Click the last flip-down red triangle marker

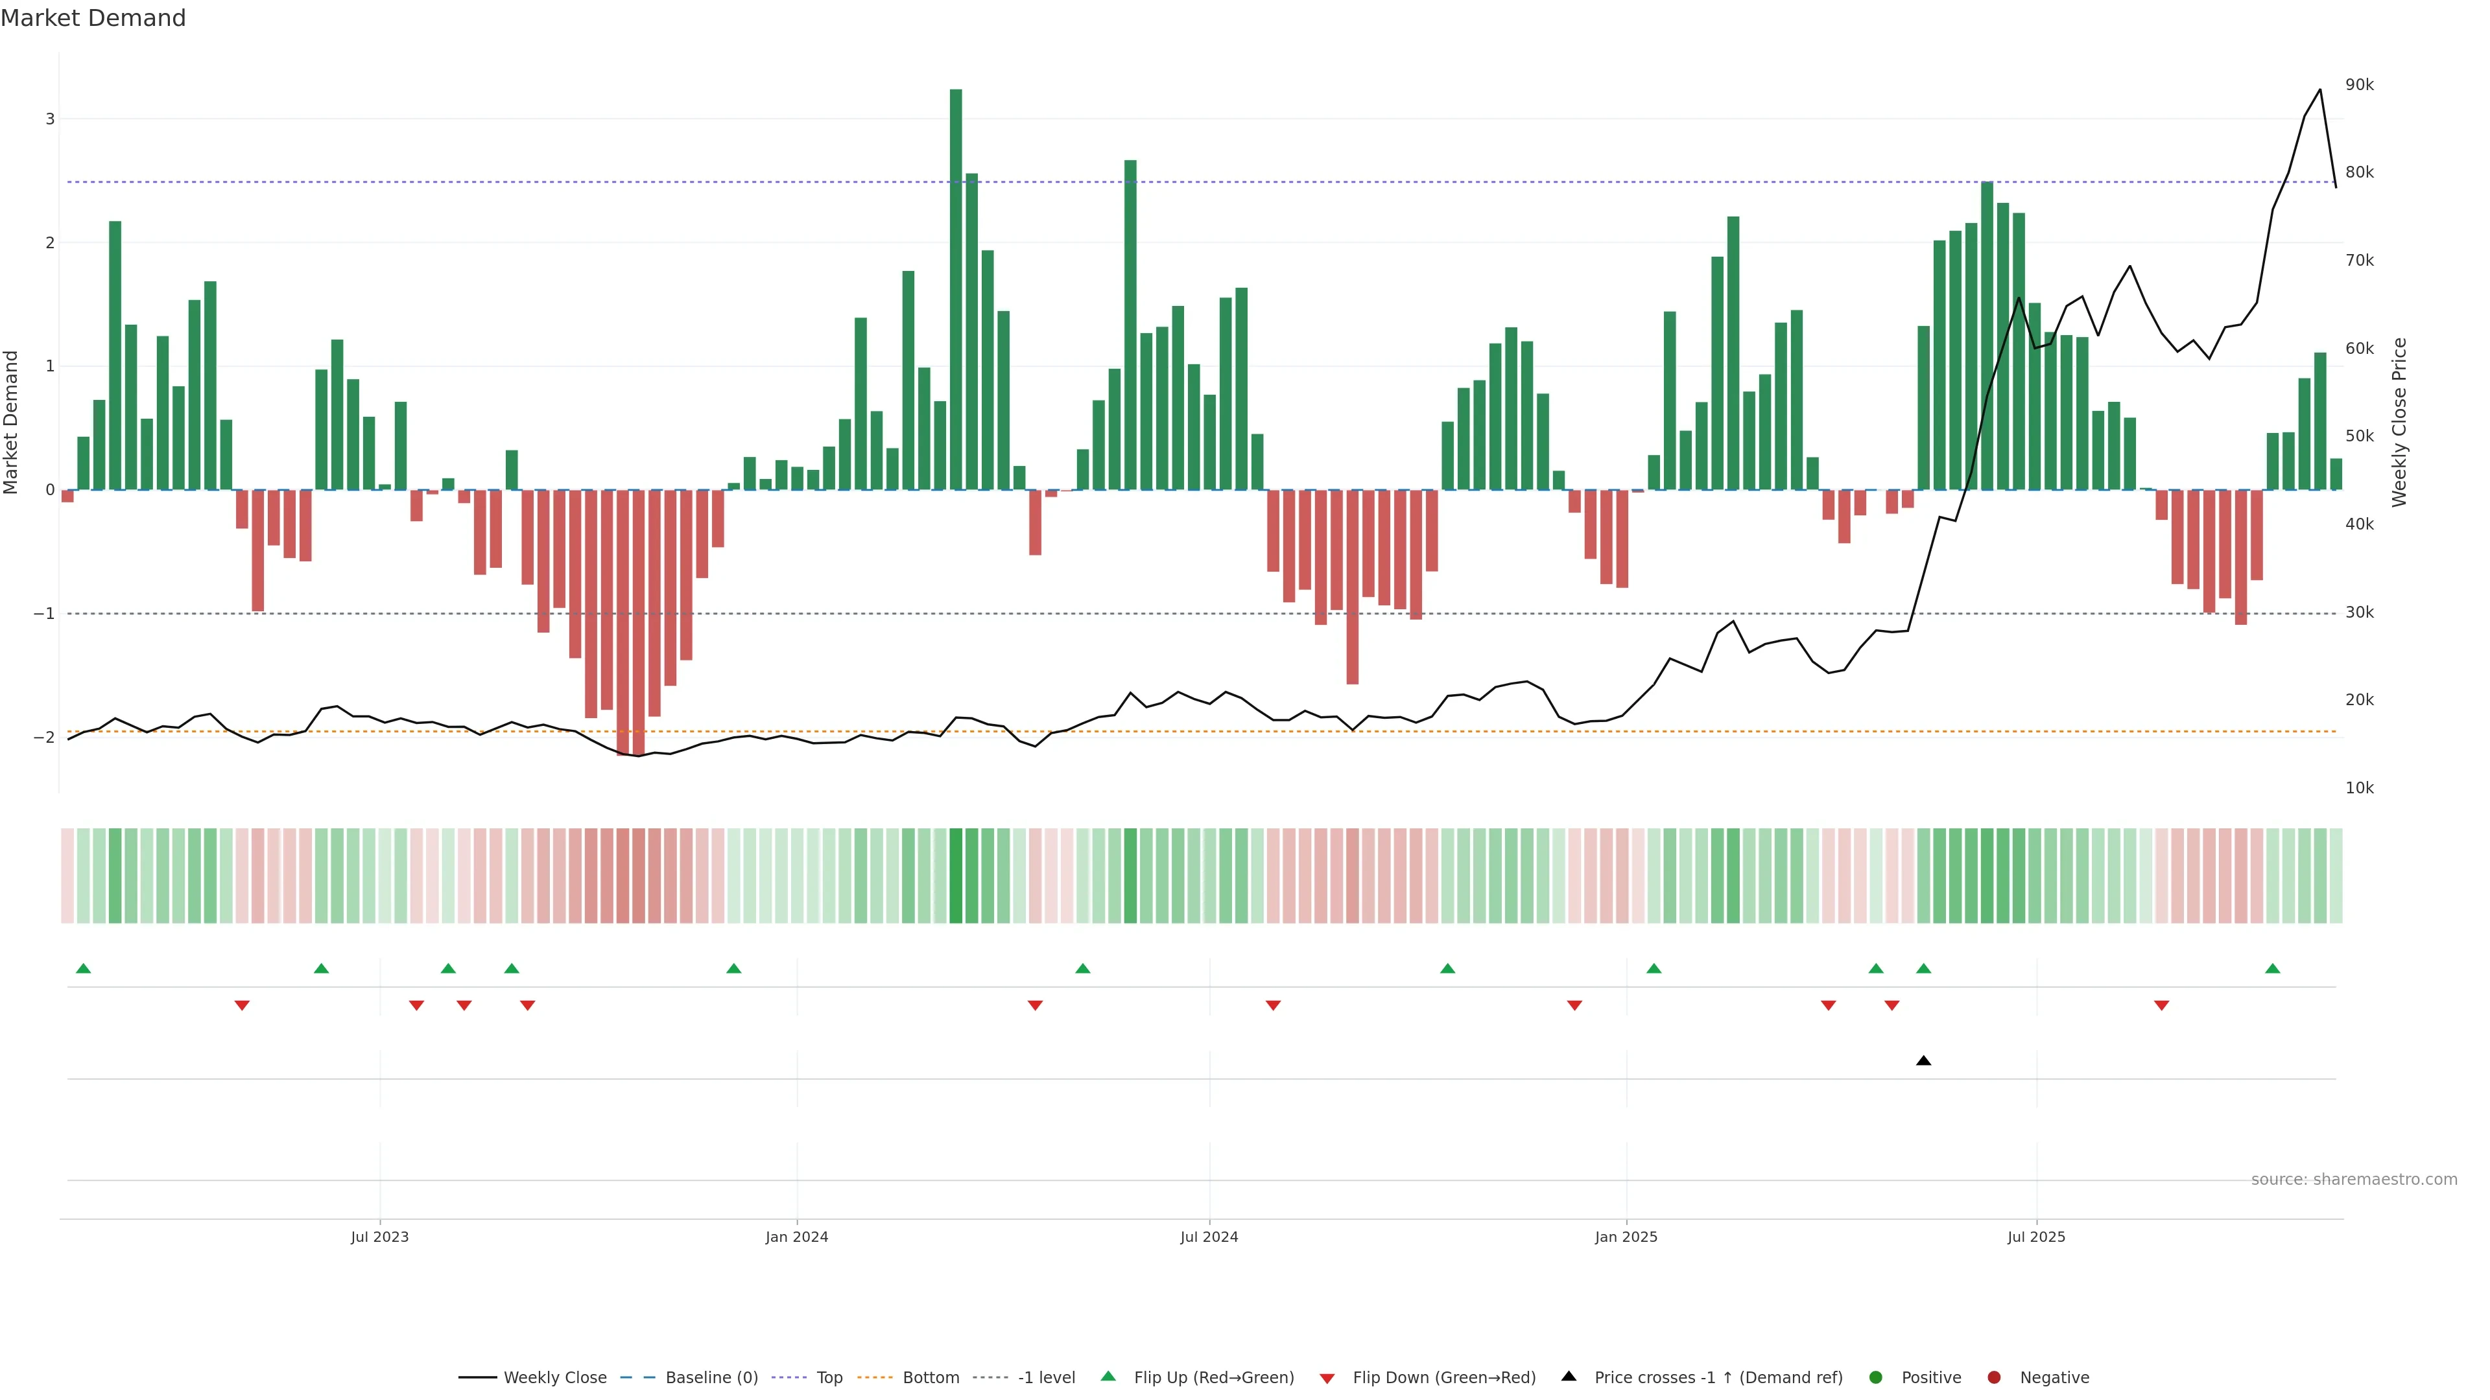(2161, 1006)
